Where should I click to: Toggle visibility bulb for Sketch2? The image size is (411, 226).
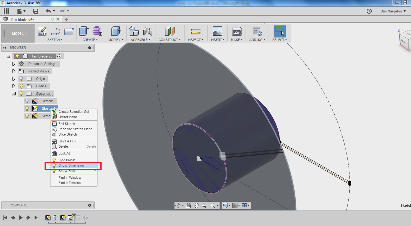[27, 108]
